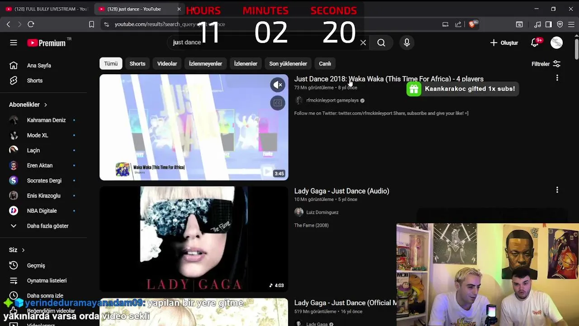Select the Videolar filter chip
Viewport: 579px width, 326px height.
(x=167, y=64)
